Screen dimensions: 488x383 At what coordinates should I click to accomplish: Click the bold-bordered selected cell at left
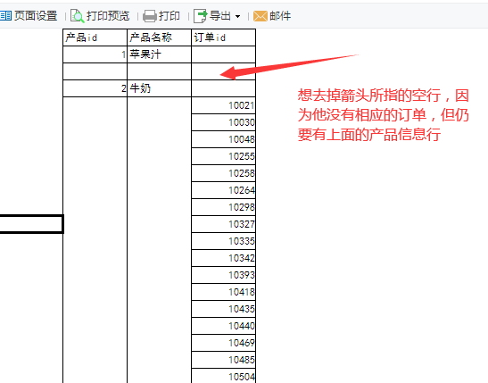pos(31,224)
